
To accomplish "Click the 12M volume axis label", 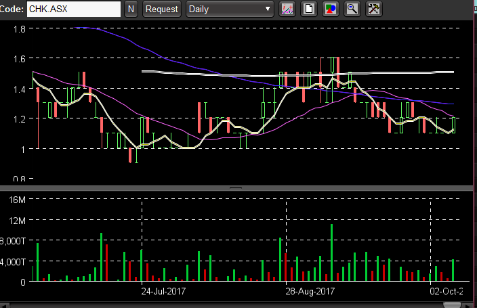I will (x=18, y=221).
